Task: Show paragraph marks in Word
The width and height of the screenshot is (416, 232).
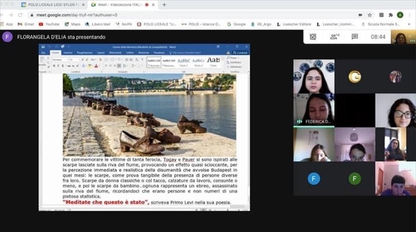Action: click(x=142, y=59)
